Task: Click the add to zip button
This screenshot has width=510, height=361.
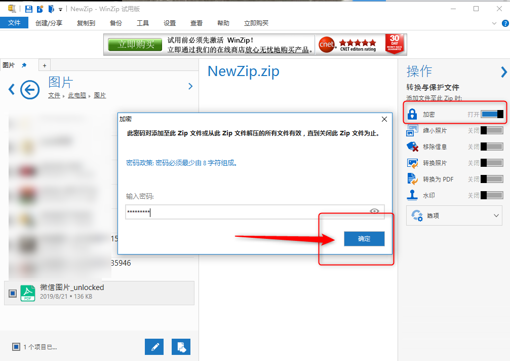Action: (x=181, y=347)
